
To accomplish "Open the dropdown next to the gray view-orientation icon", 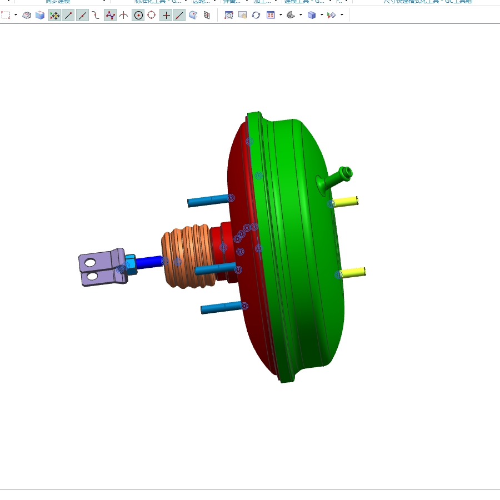I will click(x=301, y=15).
